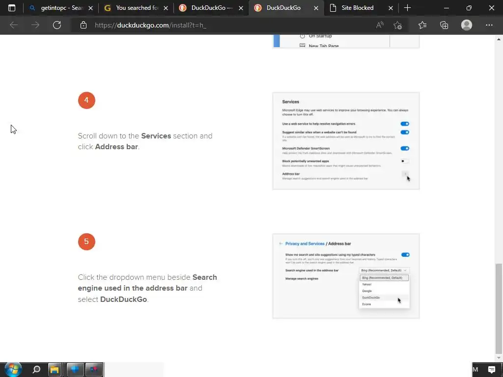Screen dimensions: 503x377
Task: Go forward to next page
Action: point(35,25)
